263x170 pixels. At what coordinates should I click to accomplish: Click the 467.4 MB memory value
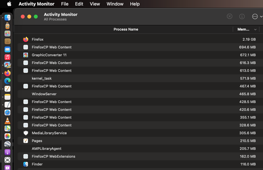(248, 86)
